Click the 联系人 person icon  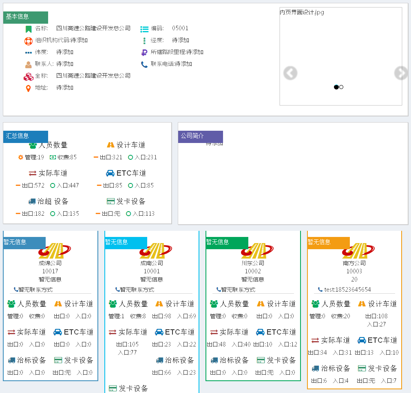coord(28,64)
